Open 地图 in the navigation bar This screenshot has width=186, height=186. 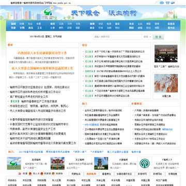[x=157, y=28]
